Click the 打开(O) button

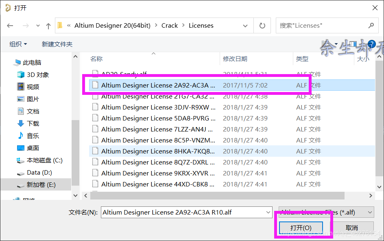click(301, 228)
